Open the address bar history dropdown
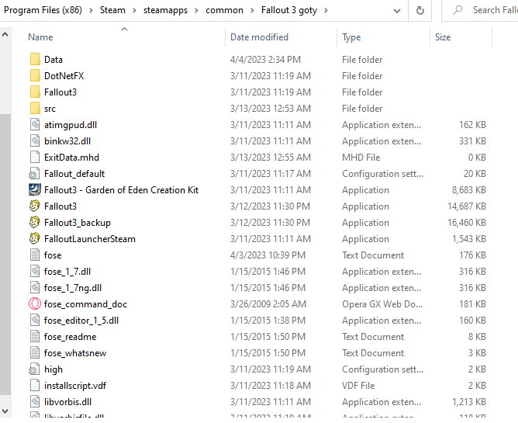 tap(397, 11)
